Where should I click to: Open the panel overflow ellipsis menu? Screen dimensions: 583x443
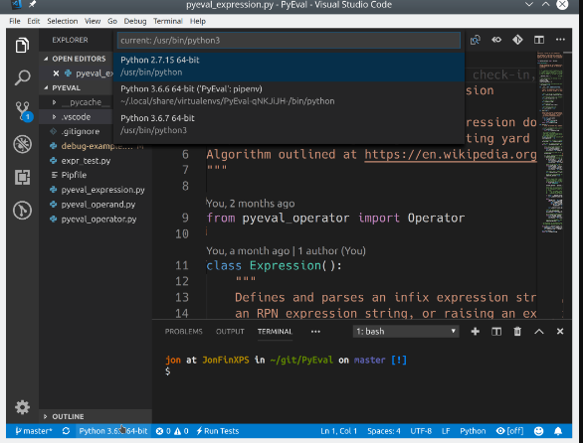[315, 331]
